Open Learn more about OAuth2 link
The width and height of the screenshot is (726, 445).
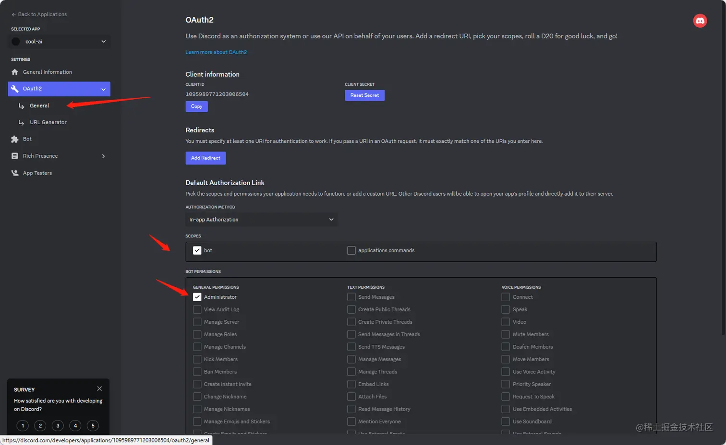pos(216,52)
